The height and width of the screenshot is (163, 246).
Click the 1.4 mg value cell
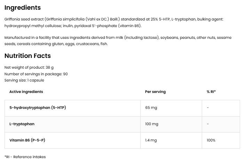(x=151, y=140)
